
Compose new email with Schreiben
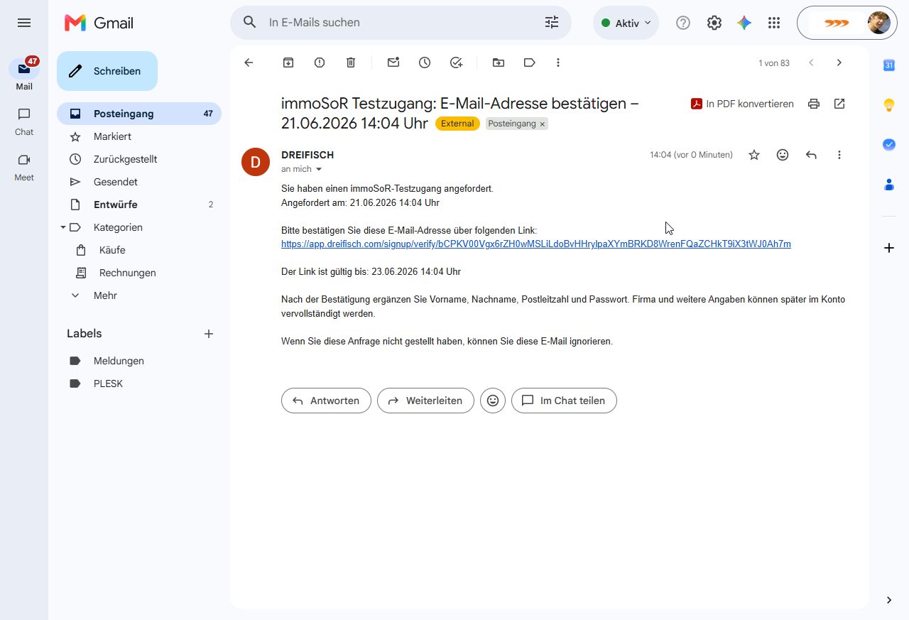107,71
